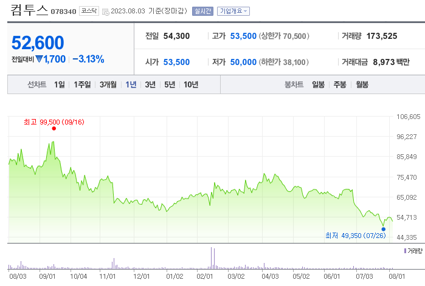Click the 44,335 y-axis label
This screenshot has width=425, height=286.
click(x=406, y=237)
